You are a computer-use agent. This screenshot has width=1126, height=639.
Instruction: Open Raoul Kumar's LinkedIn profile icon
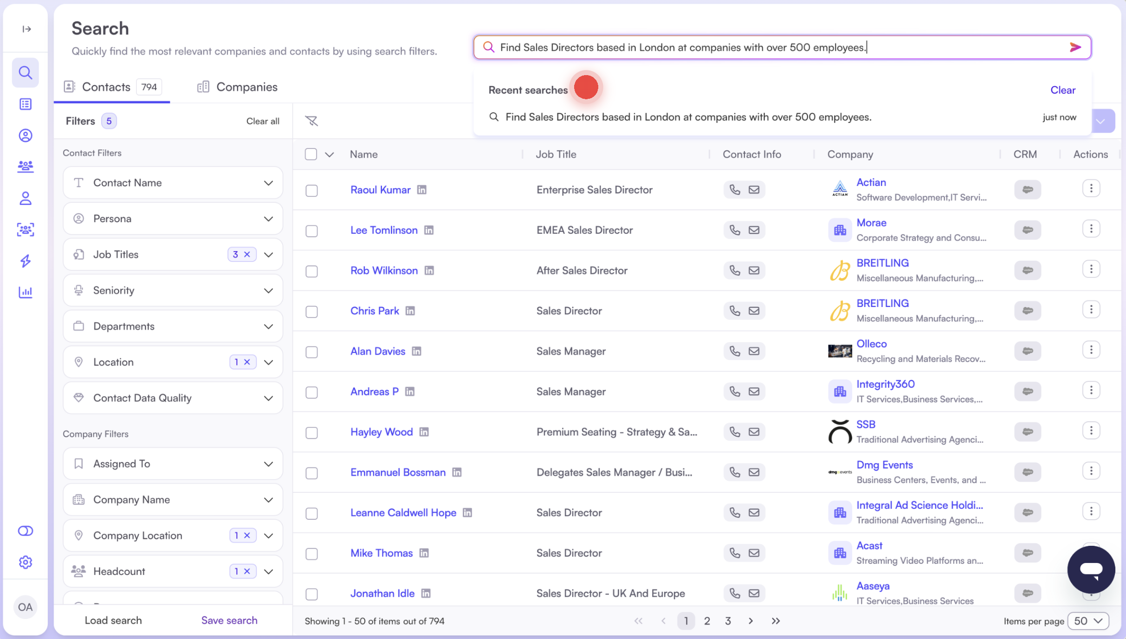[422, 190]
